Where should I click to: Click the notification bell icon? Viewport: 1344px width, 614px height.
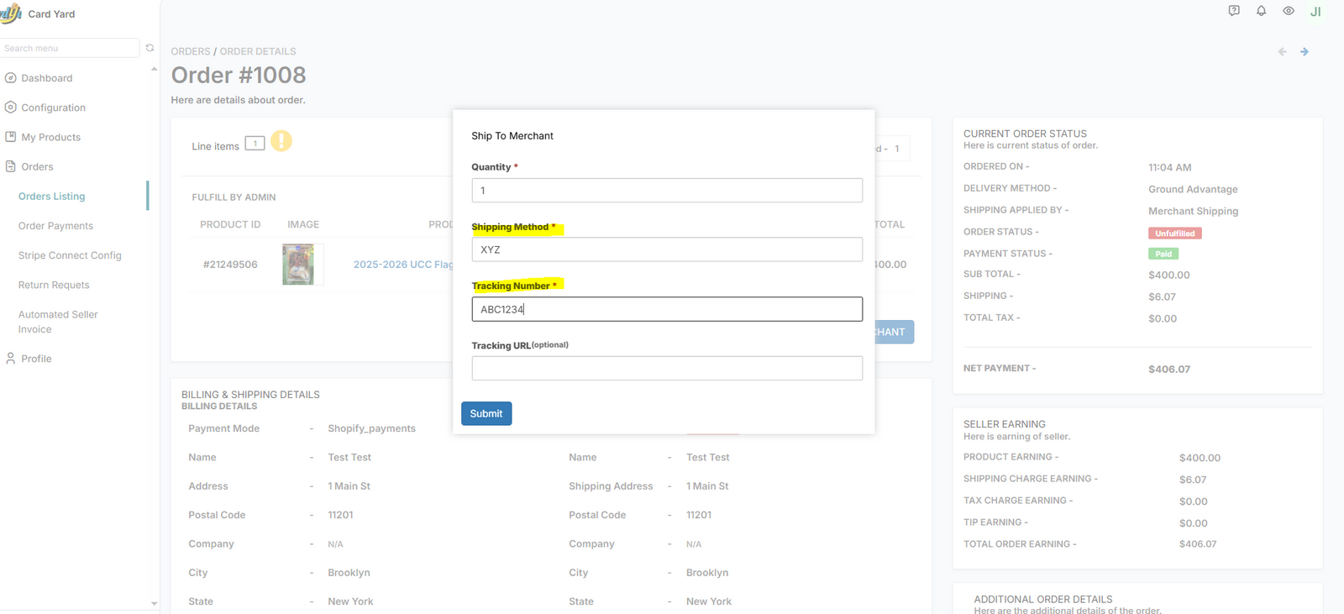1261,11
